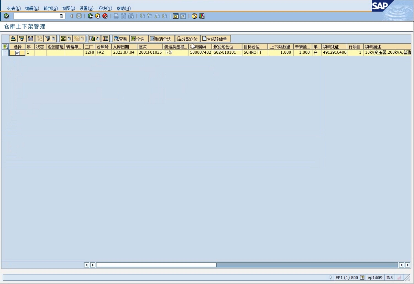Expand the filter options dropdown arrow

(54, 39)
